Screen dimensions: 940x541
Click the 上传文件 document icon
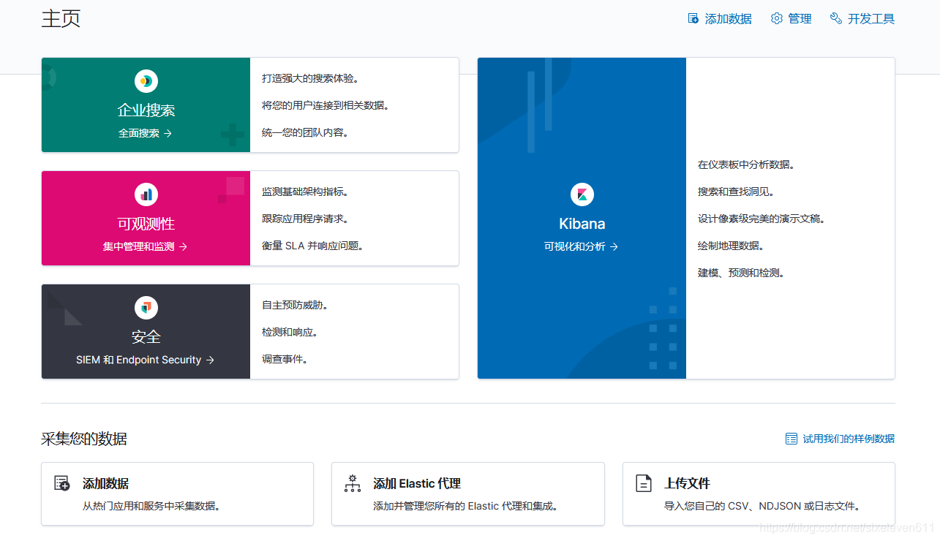(x=643, y=483)
